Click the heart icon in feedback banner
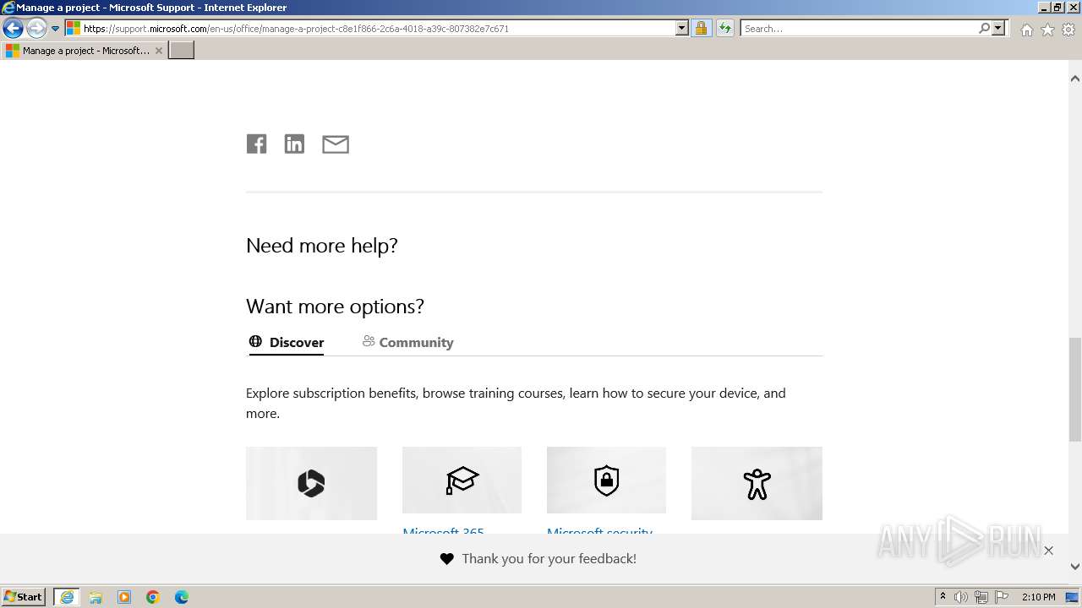 [446, 559]
